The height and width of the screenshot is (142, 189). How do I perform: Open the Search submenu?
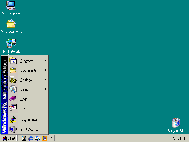28,89
